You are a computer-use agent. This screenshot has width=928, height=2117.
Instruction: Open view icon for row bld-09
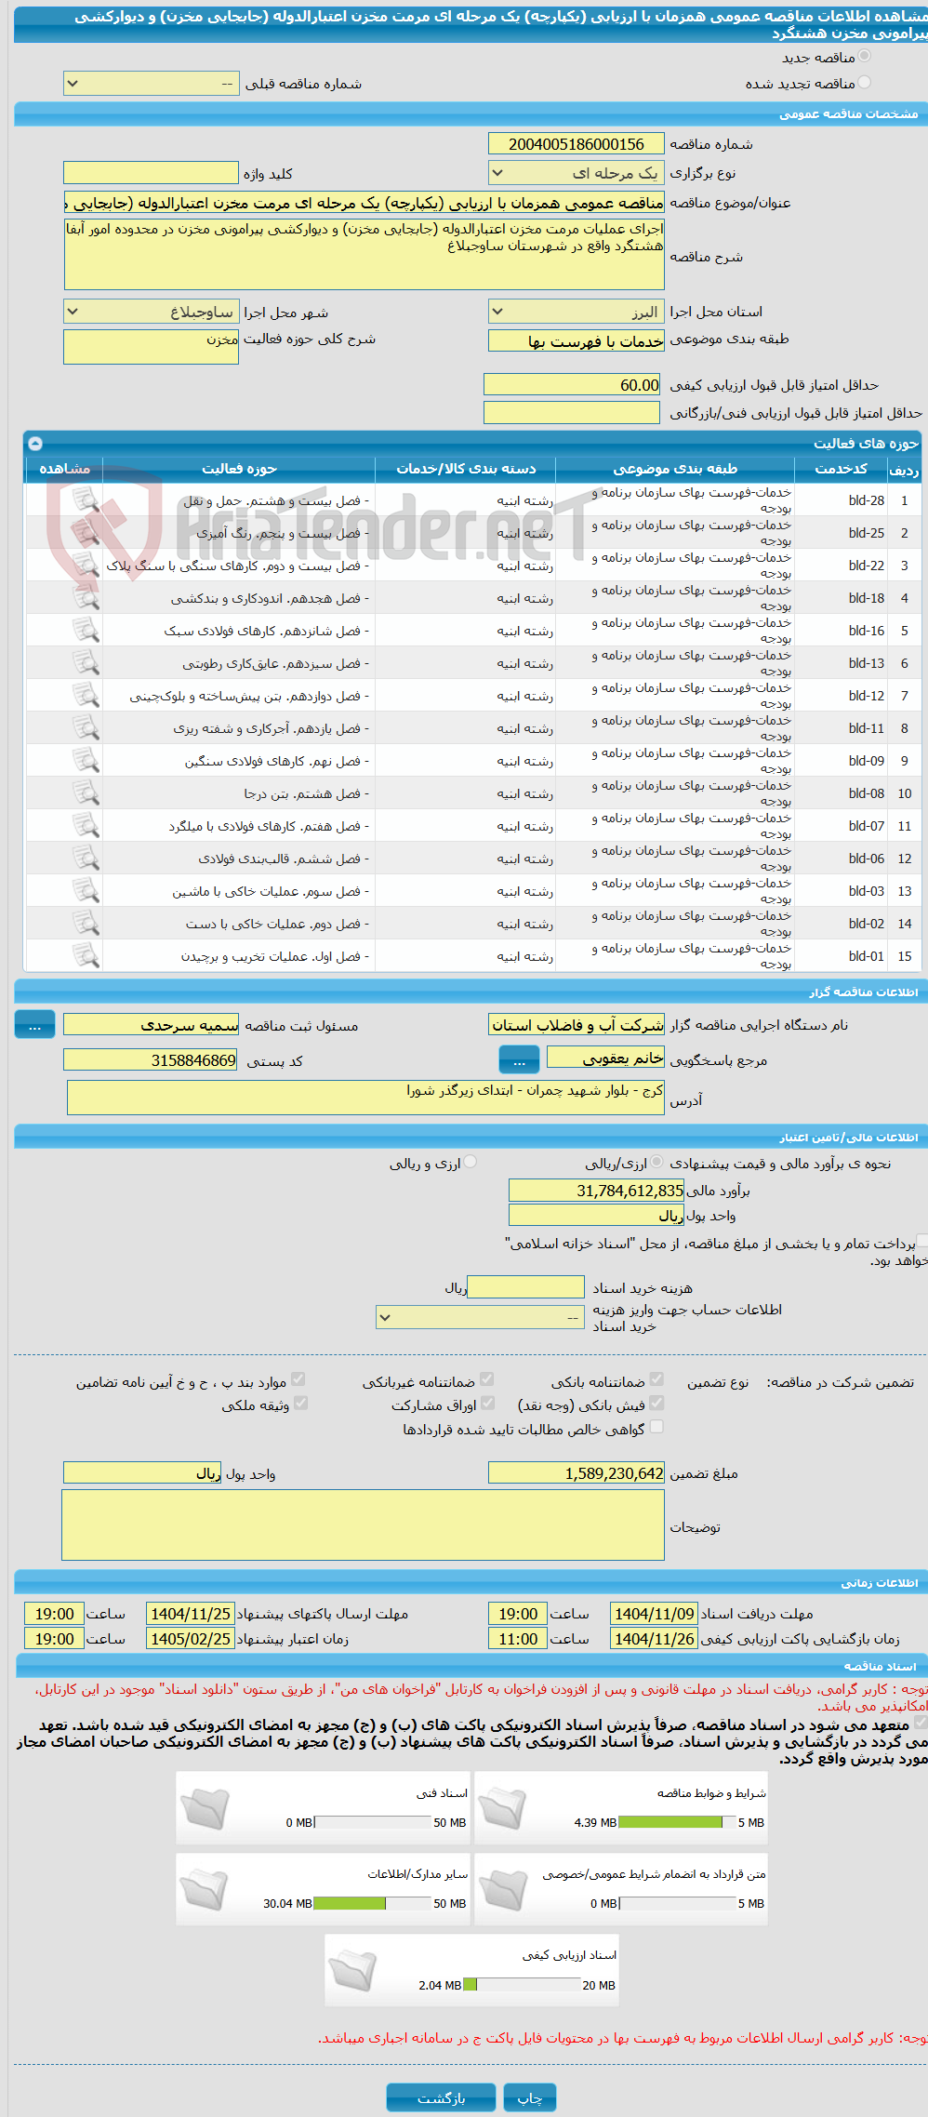(86, 761)
